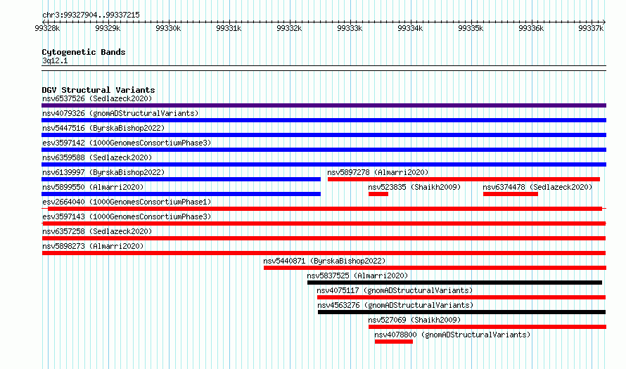Select the nsv5899550 (Almarri2020) label

(x=93, y=187)
